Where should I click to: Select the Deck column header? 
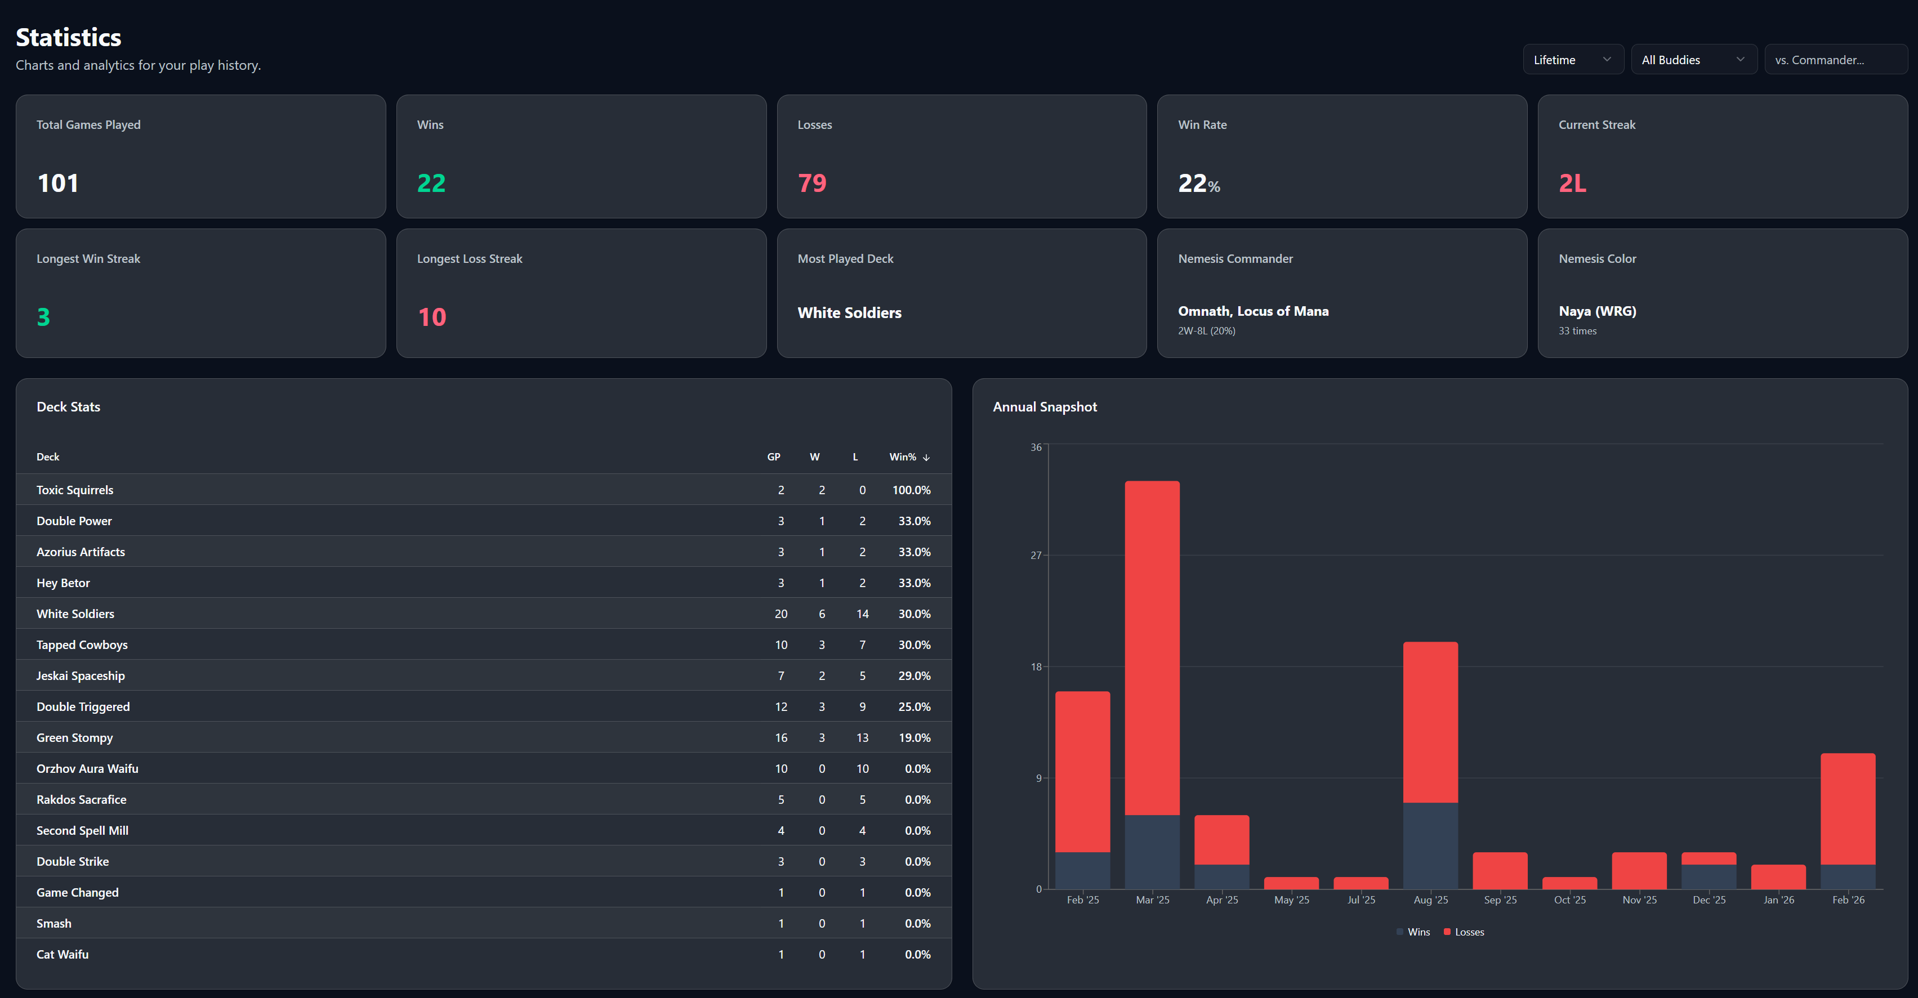(48, 457)
